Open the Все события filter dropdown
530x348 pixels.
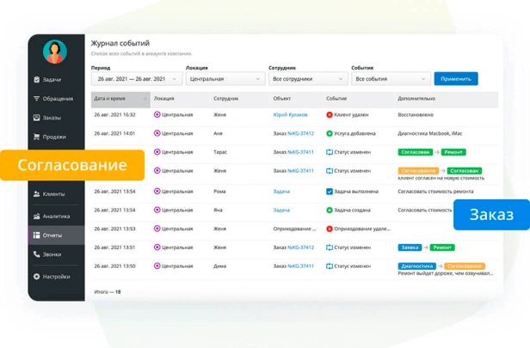tap(390, 79)
